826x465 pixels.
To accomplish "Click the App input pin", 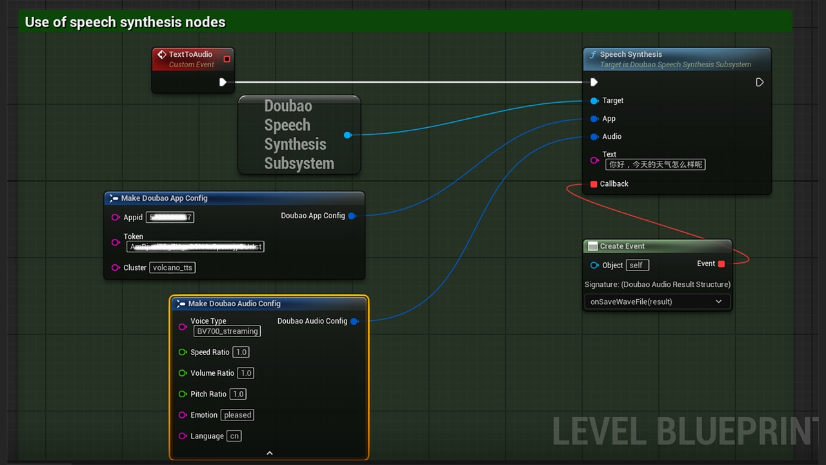I will pyautogui.click(x=594, y=119).
